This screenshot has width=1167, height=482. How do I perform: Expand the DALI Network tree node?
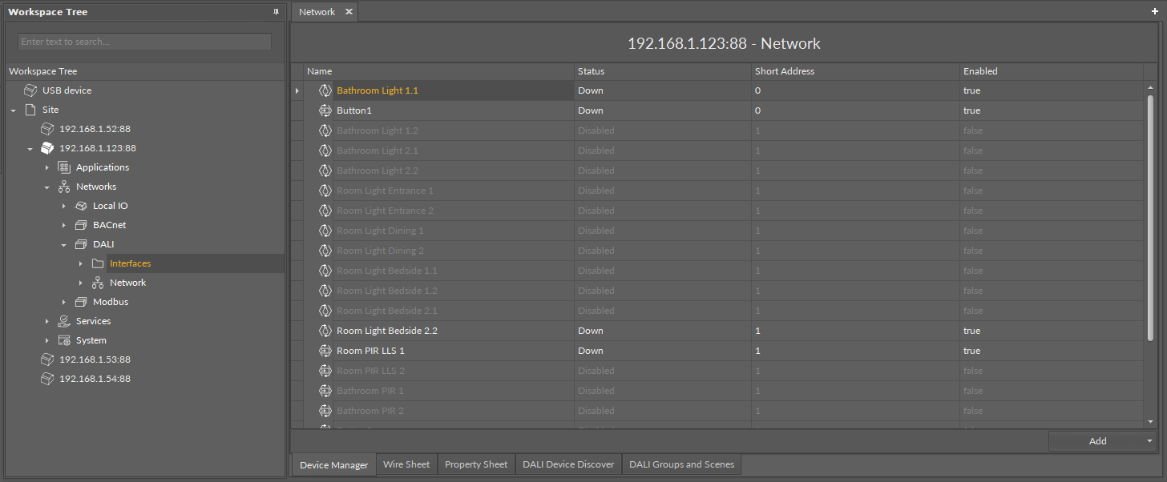point(81,283)
